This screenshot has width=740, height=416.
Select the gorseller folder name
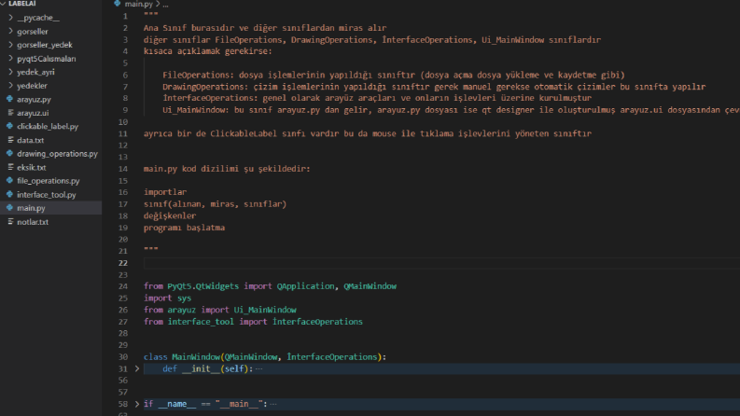[32, 32]
